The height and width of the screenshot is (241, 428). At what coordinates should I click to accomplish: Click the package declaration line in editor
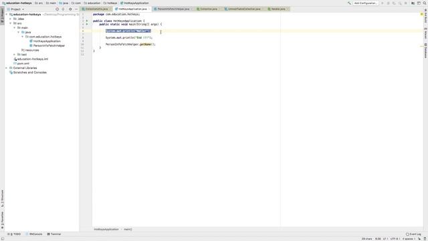pyautogui.click(x=116, y=14)
